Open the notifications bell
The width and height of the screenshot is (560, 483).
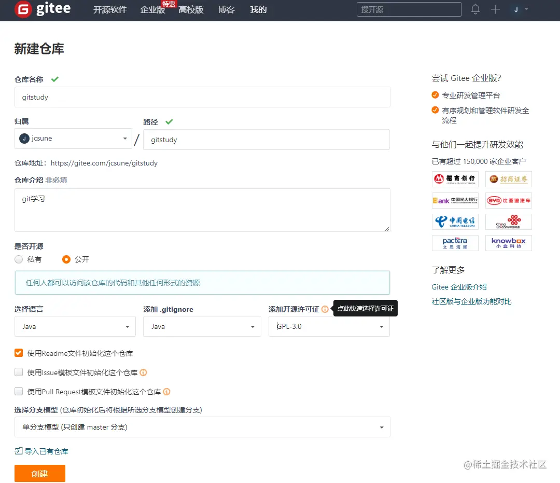tap(475, 9)
